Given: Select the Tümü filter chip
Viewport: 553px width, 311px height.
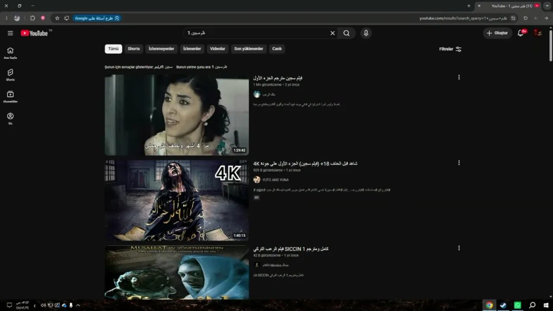Looking at the screenshot, I should pos(113,49).
